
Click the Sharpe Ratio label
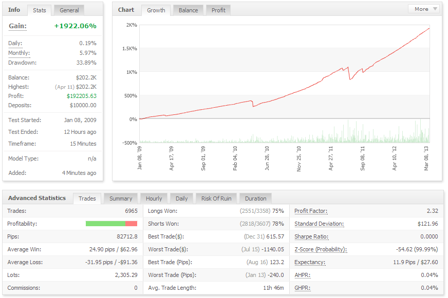[x=311, y=236]
